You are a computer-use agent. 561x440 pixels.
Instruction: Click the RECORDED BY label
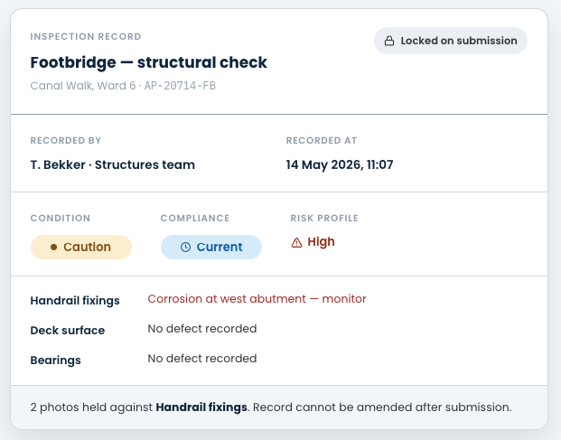[x=66, y=140]
